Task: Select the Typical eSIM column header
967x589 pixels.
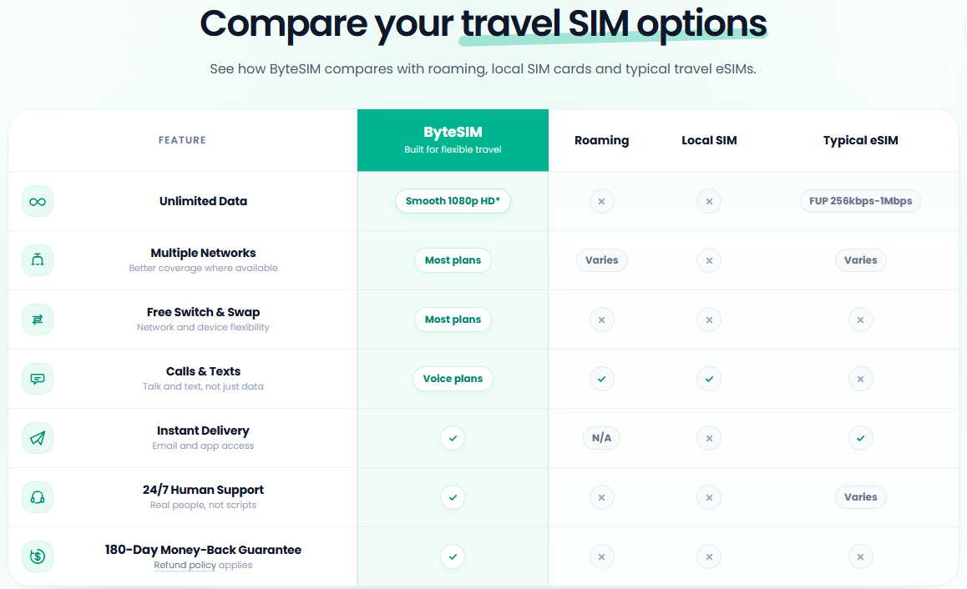Action: click(x=860, y=140)
